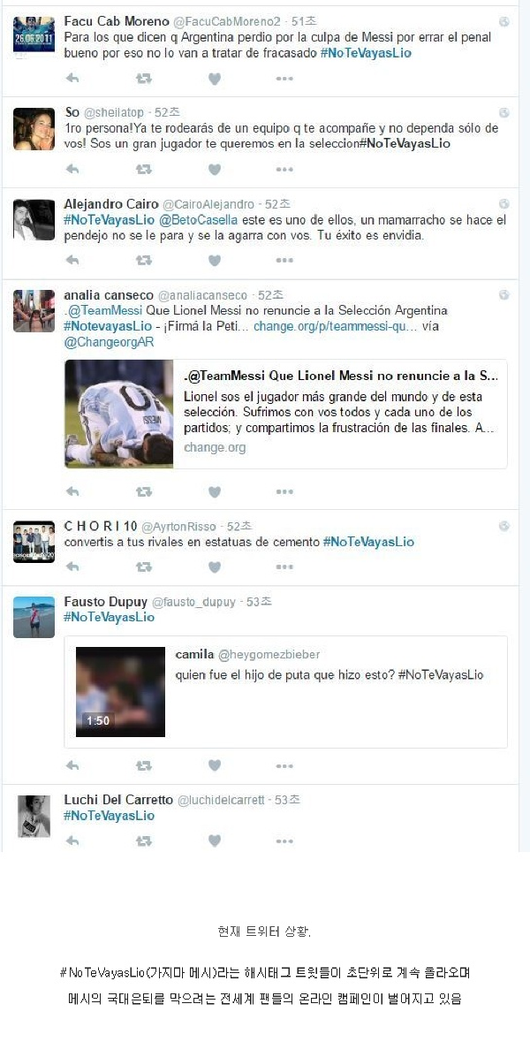Play the 1:50 video thumbnail
Screen dimensions: 530x1042
point(120,692)
